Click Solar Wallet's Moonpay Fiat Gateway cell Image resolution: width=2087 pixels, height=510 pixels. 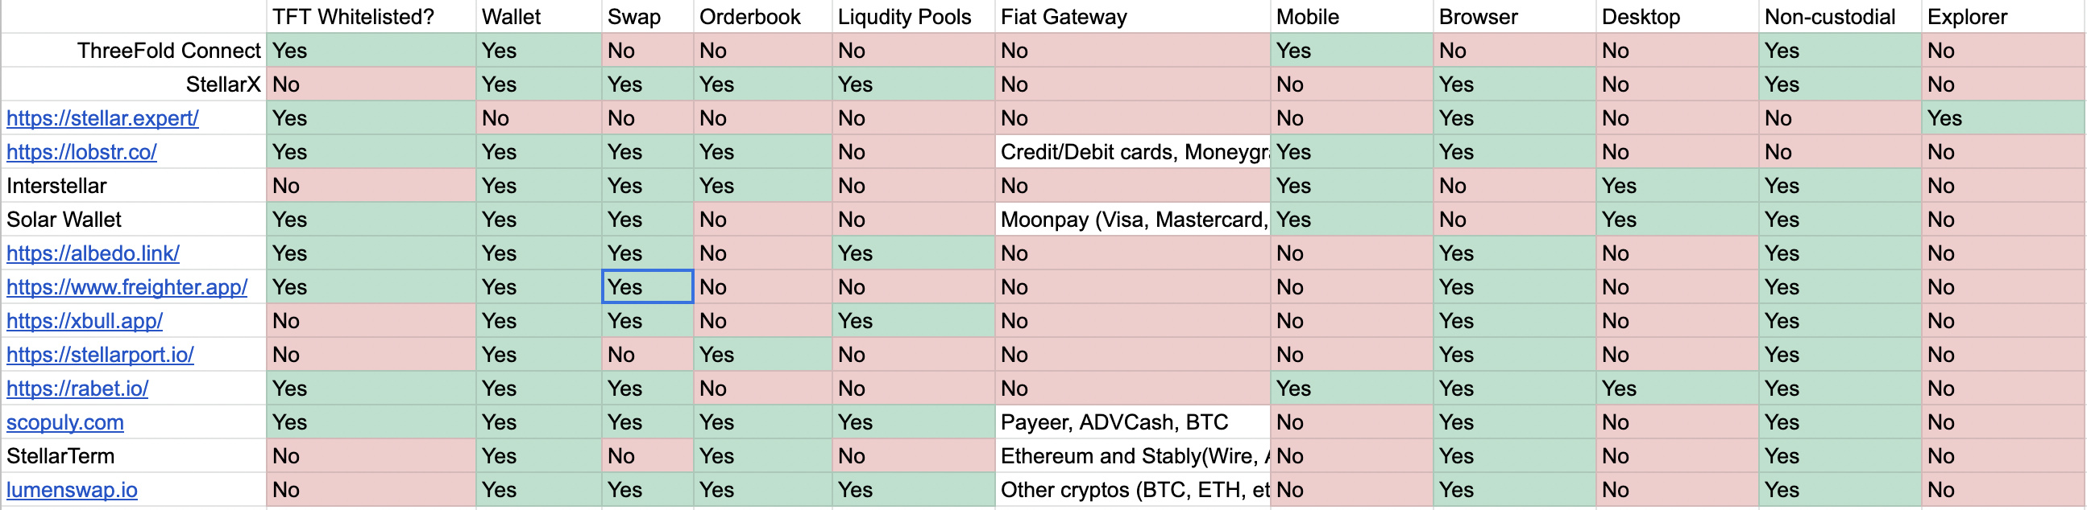pos(1132,220)
